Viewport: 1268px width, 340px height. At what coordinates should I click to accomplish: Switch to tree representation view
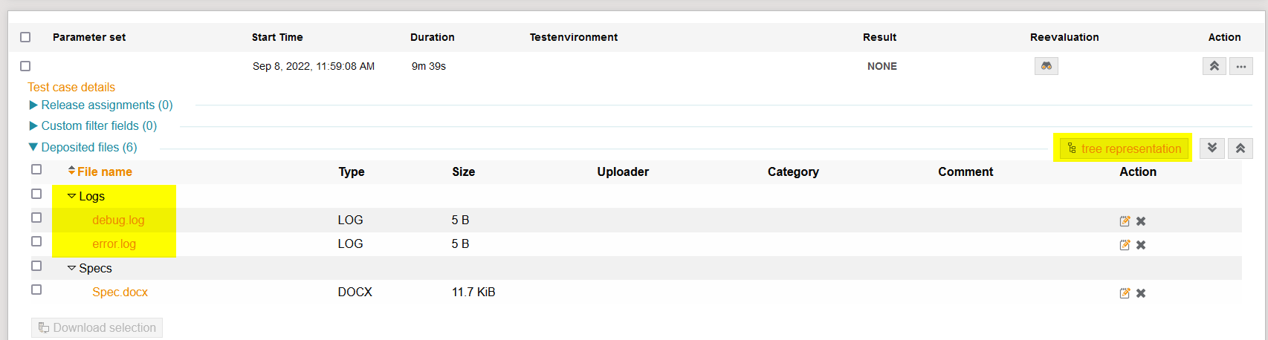[1123, 148]
